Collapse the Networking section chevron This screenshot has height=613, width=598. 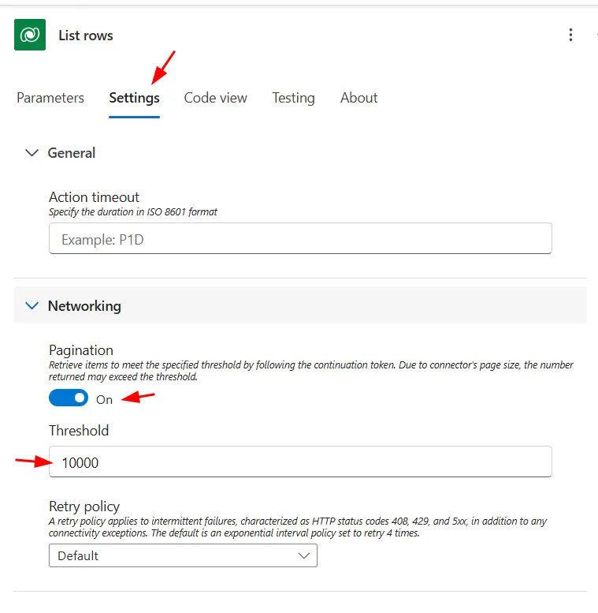click(x=32, y=306)
